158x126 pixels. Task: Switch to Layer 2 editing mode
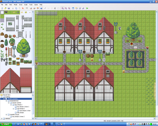(x=34, y=8)
